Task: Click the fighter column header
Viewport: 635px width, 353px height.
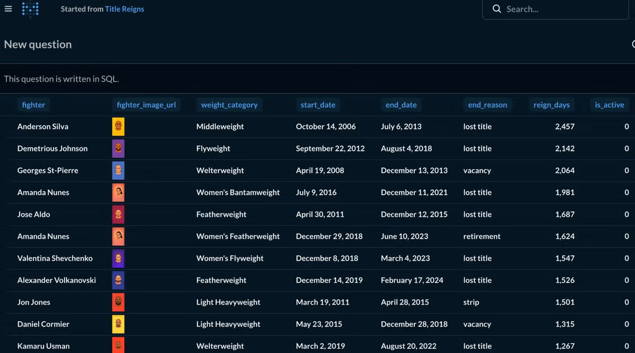Action: point(33,105)
